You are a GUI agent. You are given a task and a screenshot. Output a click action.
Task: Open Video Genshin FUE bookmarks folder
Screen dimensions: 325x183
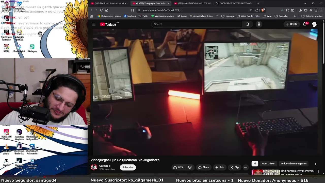pos(248,16)
